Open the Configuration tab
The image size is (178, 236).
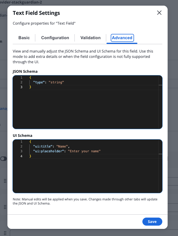click(x=55, y=38)
